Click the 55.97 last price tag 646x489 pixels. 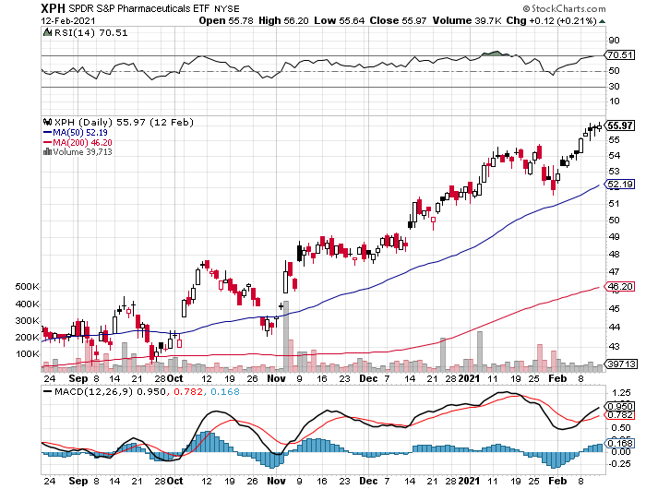pyautogui.click(x=620, y=125)
